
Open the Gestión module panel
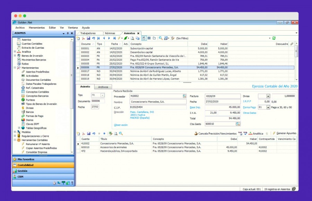pyautogui.click(x=43, y=171)
